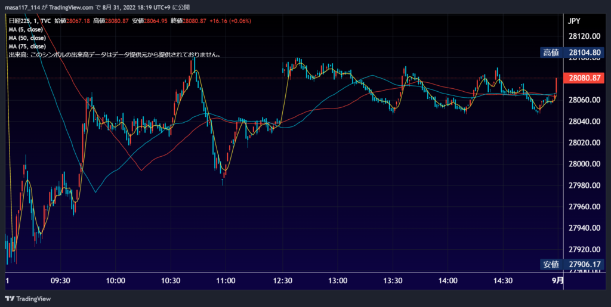The image size is (611, 307).
Task: Click the 終値 28080.87 close value
Action: (x=188, y=21)
